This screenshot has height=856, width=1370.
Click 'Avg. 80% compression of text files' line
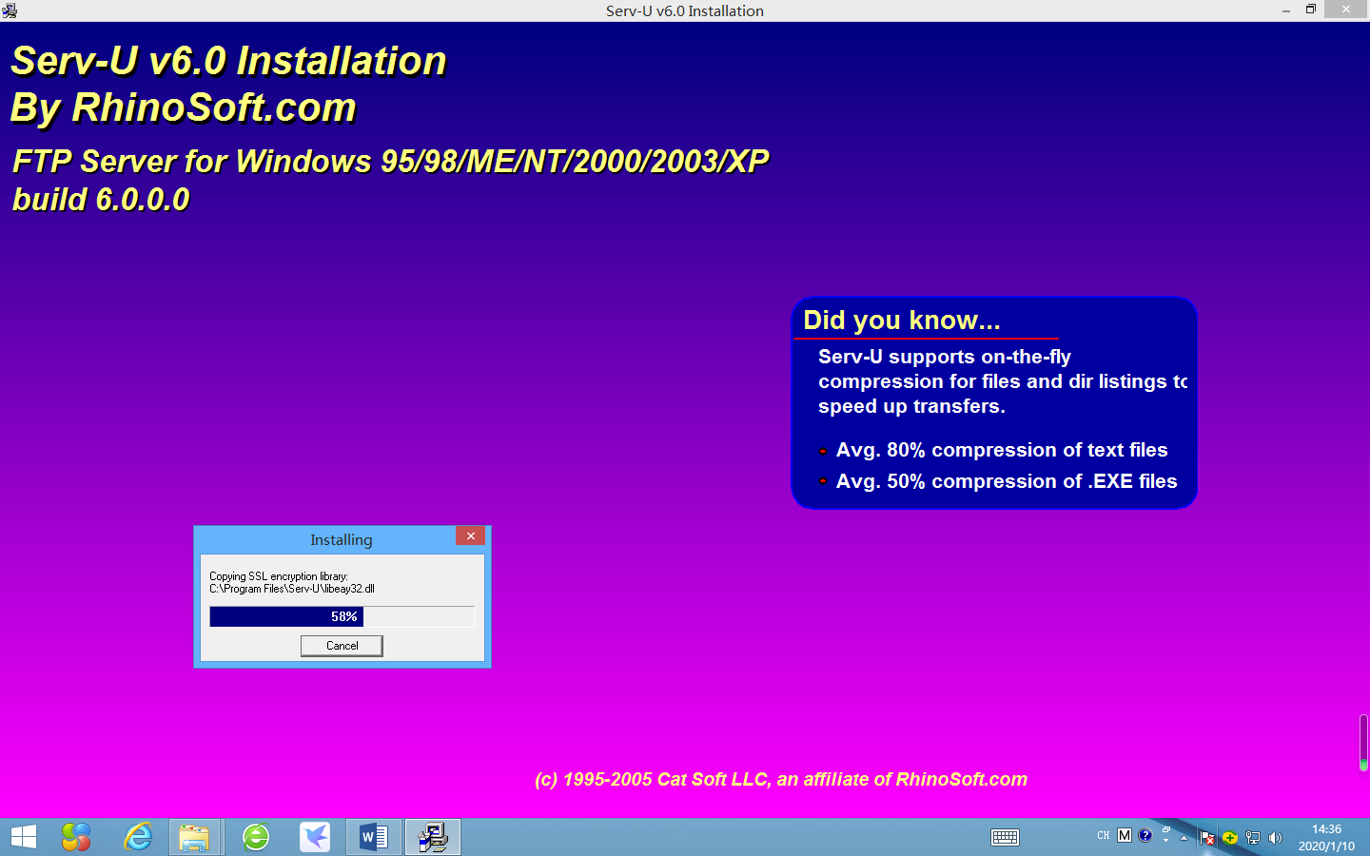coord(1002,450)
